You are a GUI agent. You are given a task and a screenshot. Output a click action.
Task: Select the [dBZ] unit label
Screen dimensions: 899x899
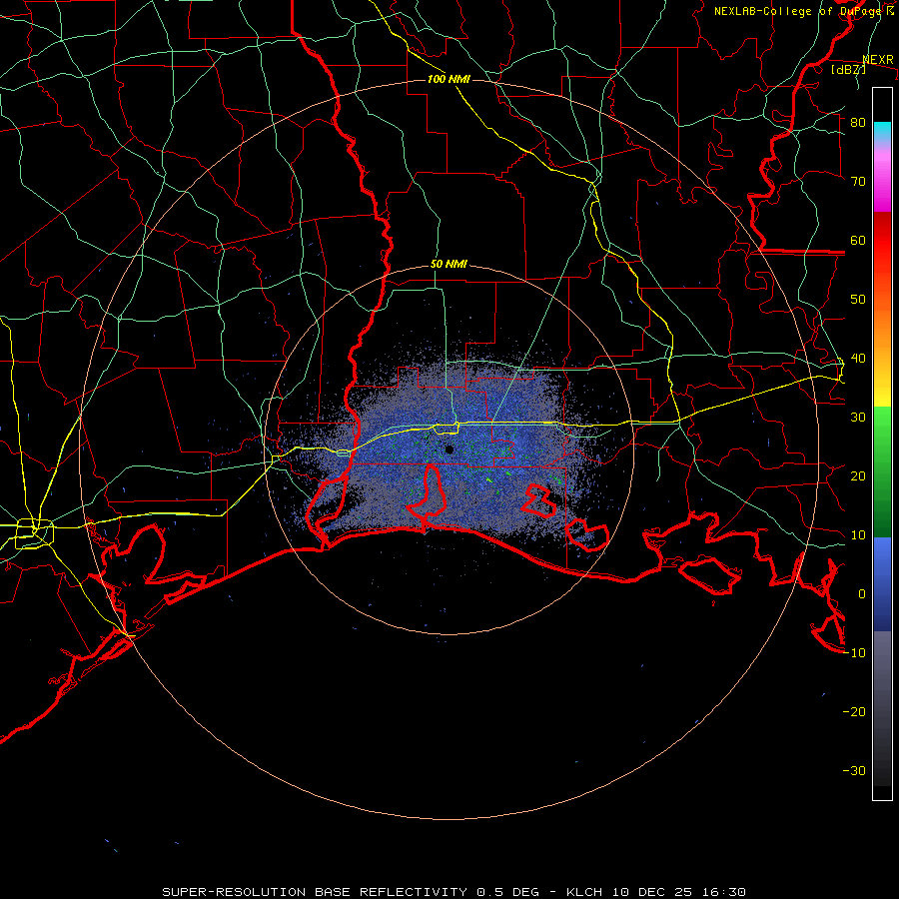point(848,69)
